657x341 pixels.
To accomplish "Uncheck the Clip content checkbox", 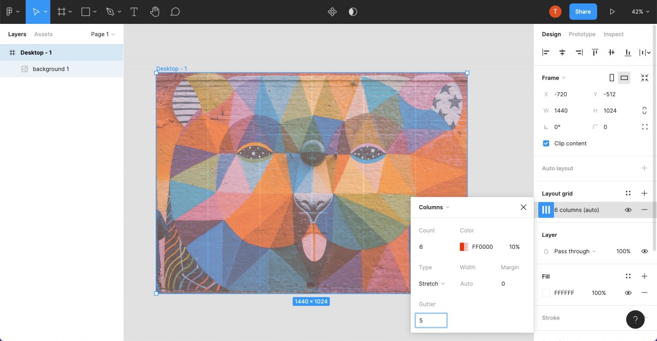I will tap(546, 143).
